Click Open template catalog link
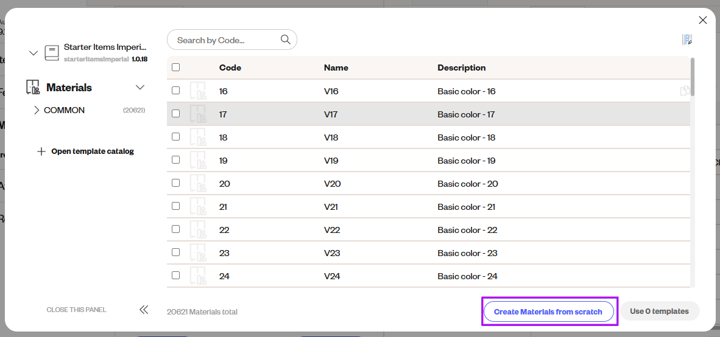Viewport: 720px width, 337px height. [93, 151]
